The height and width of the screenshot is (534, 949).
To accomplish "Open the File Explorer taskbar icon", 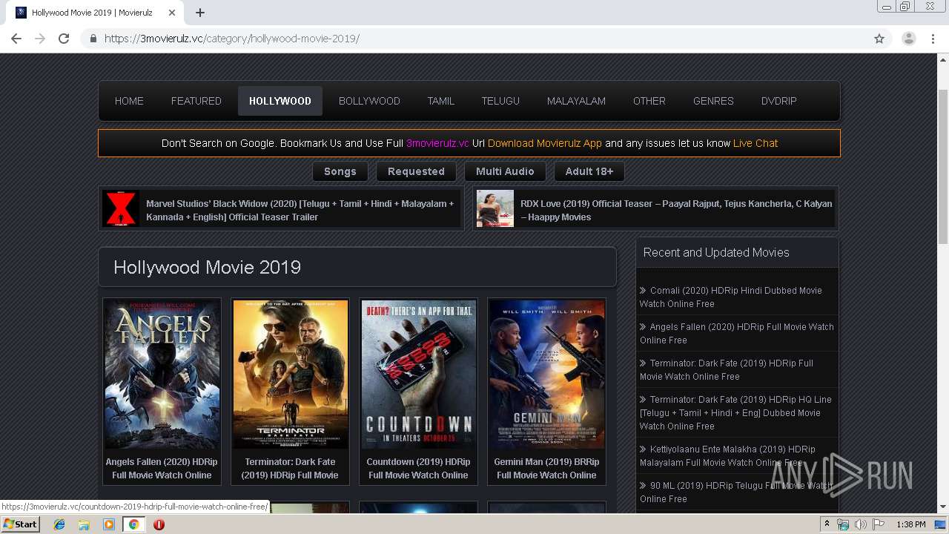I will click(84, 524).
